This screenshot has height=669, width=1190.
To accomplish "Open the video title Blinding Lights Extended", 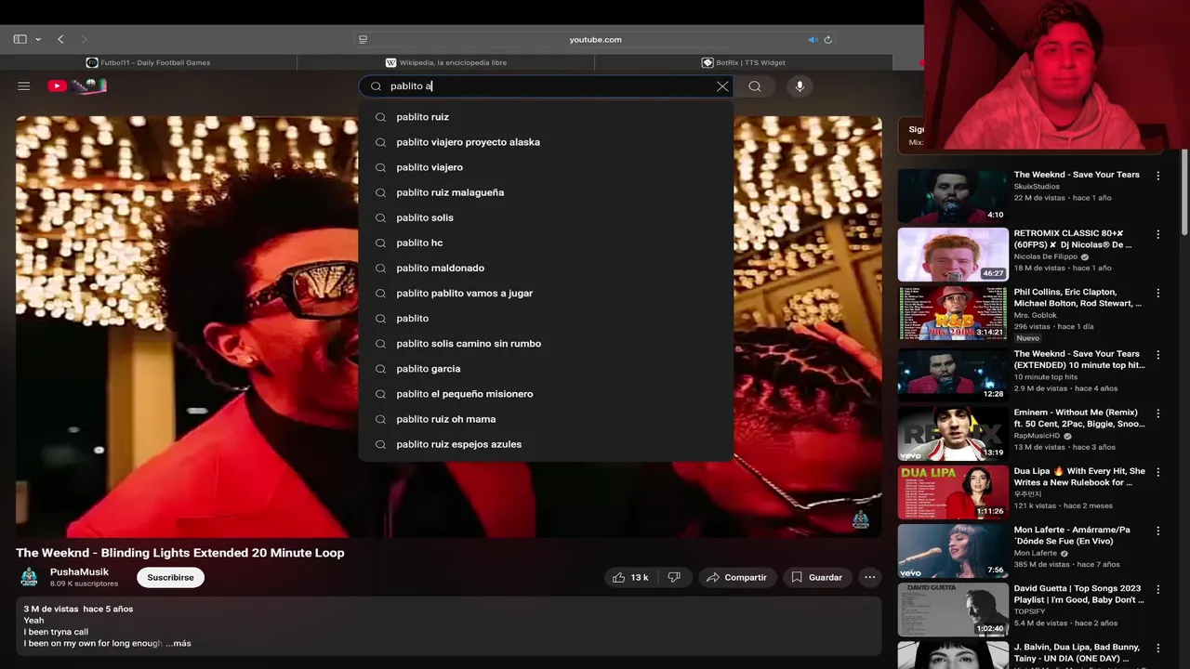I will [x=180, y=552].
